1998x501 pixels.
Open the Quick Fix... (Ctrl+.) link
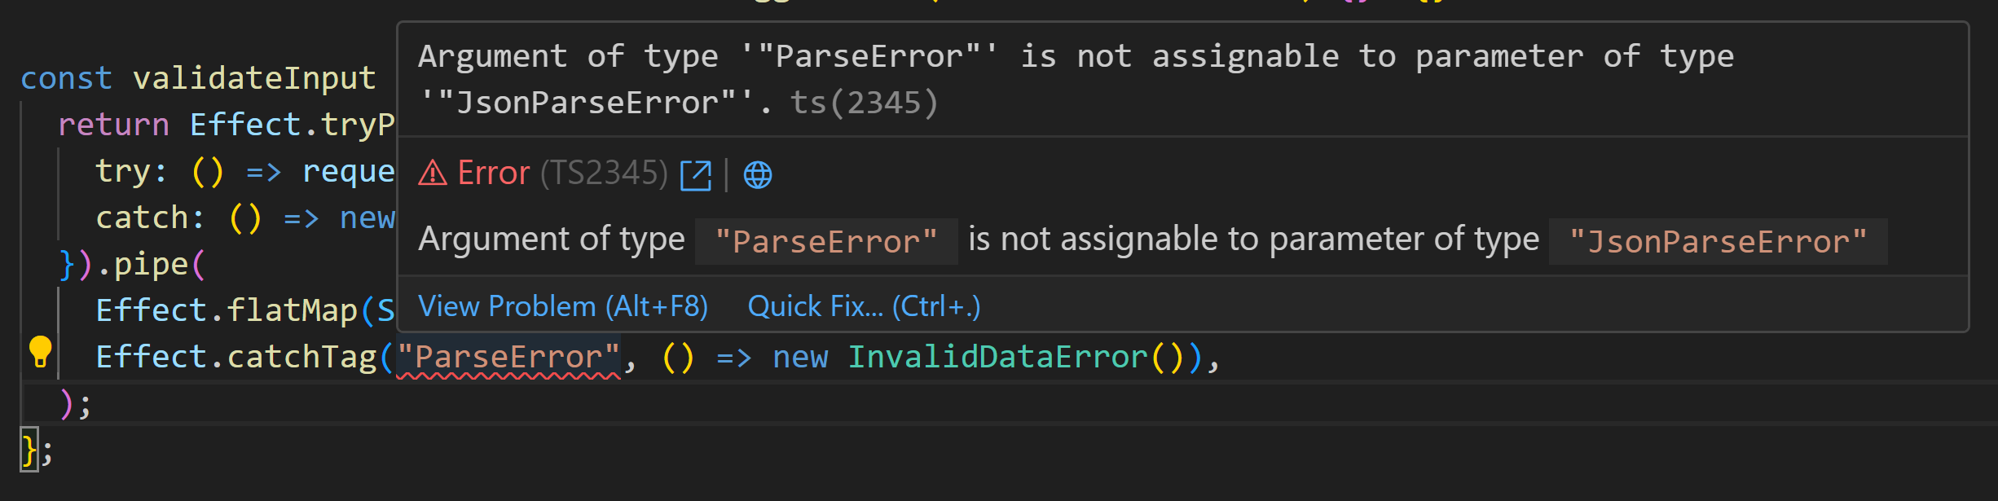pyautogui.click(x=864, y=307)
